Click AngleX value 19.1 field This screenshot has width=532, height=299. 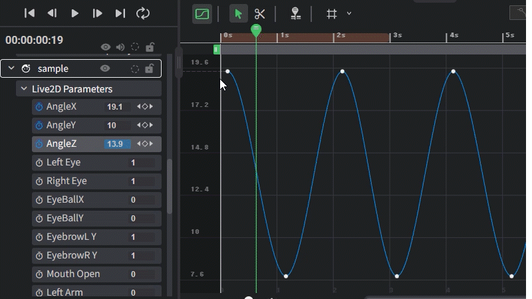point(117,107)
